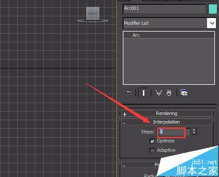Viewport: 219px width, 177px height.
Task: Open the Modifier List dropdown
Action: point(212,23)
